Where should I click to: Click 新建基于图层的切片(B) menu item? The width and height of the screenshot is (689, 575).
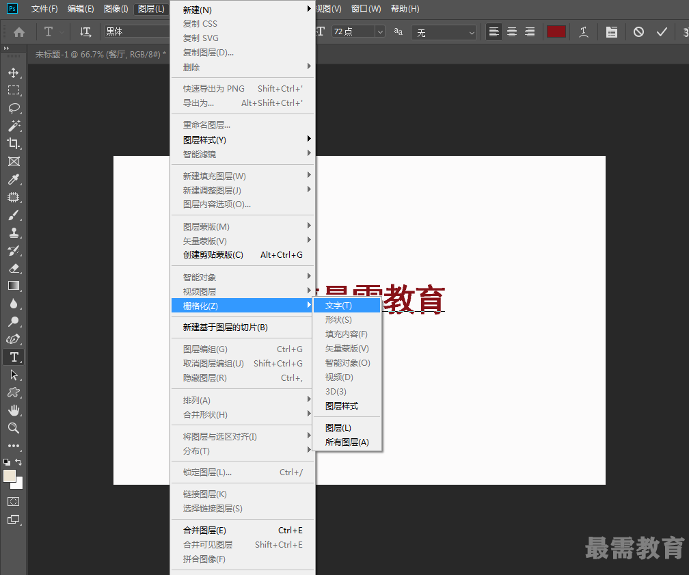[243, 327]
